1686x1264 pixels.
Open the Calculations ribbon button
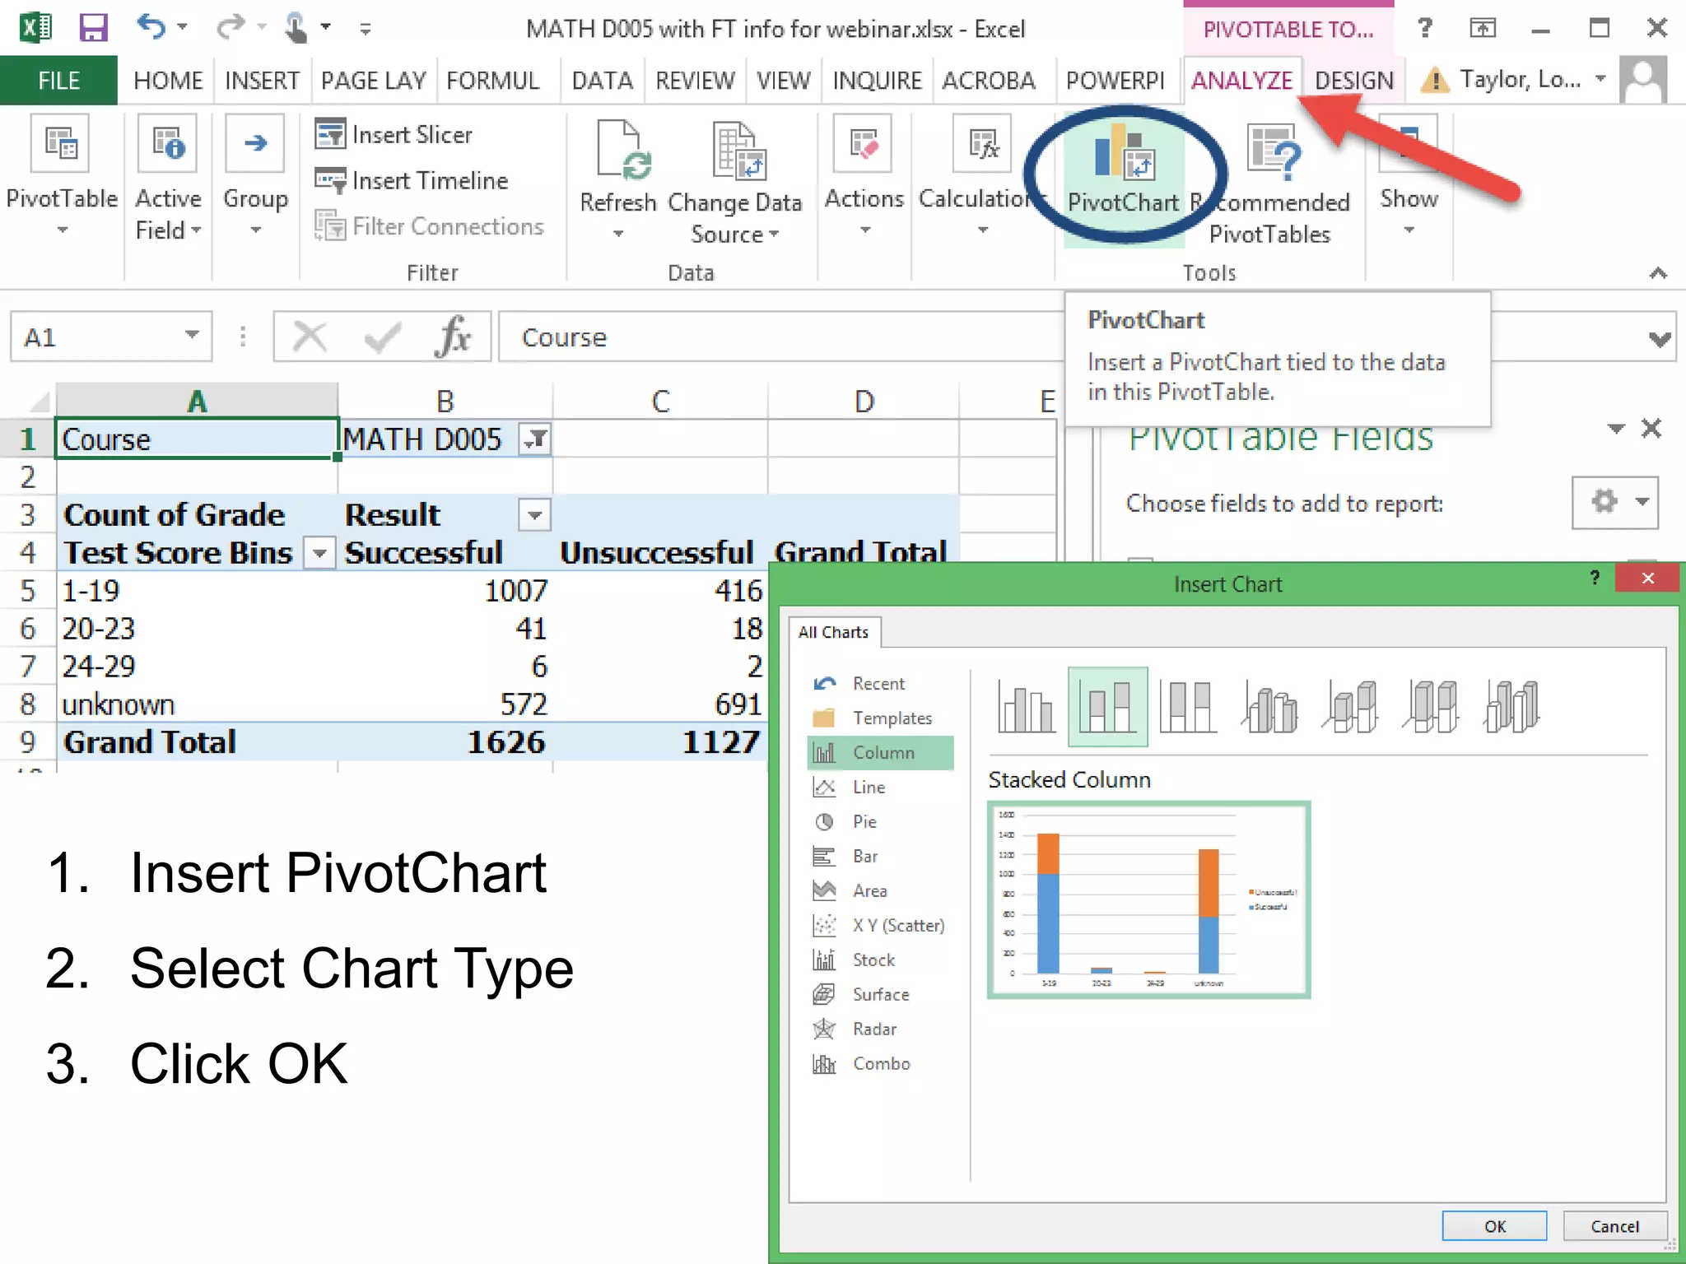click(981, 176)
